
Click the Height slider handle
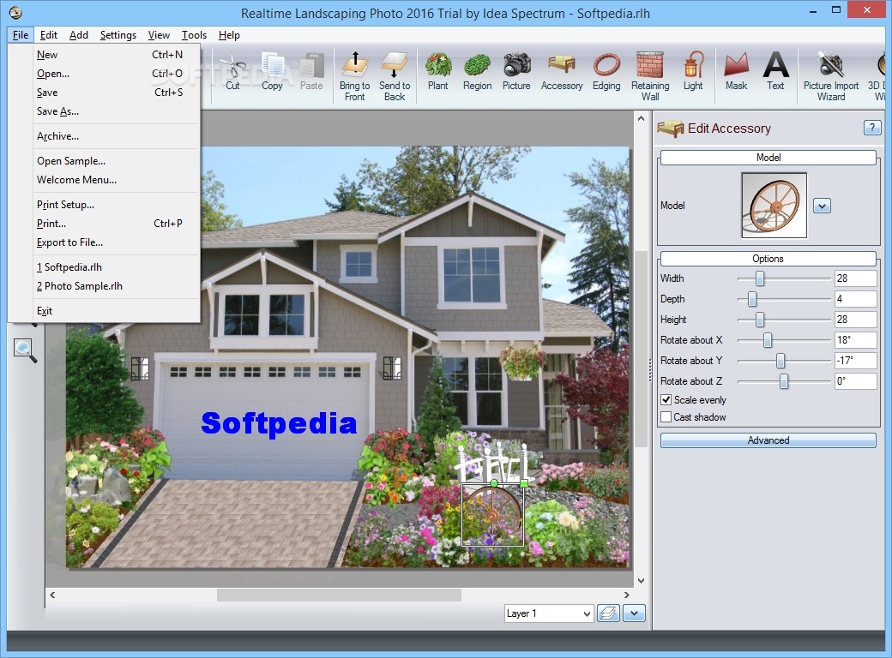759,320
